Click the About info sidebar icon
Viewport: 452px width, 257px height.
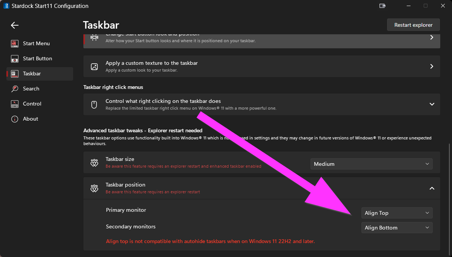click(15, 119)
